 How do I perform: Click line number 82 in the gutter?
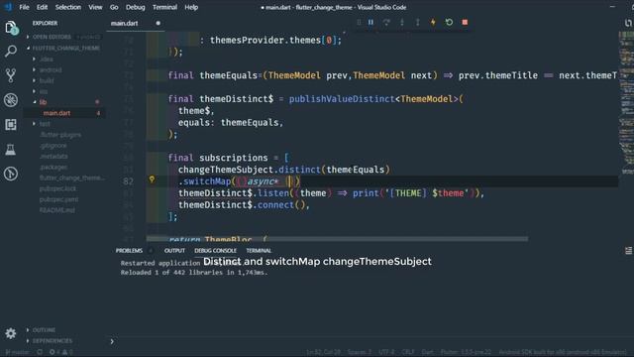(x=128, y=181)
